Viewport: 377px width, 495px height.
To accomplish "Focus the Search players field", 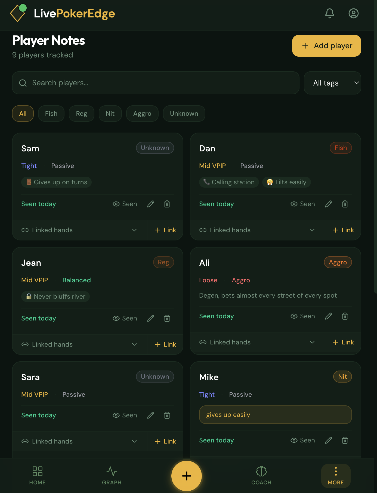I will coord(156,83).
